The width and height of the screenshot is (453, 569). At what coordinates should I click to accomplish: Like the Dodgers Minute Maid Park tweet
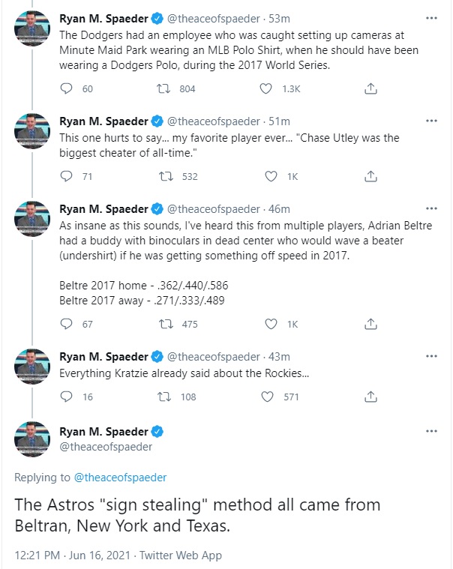coord(265,89)
